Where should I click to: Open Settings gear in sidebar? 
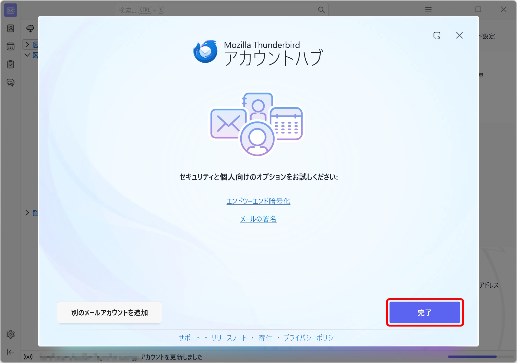click(x=11, y=334)
